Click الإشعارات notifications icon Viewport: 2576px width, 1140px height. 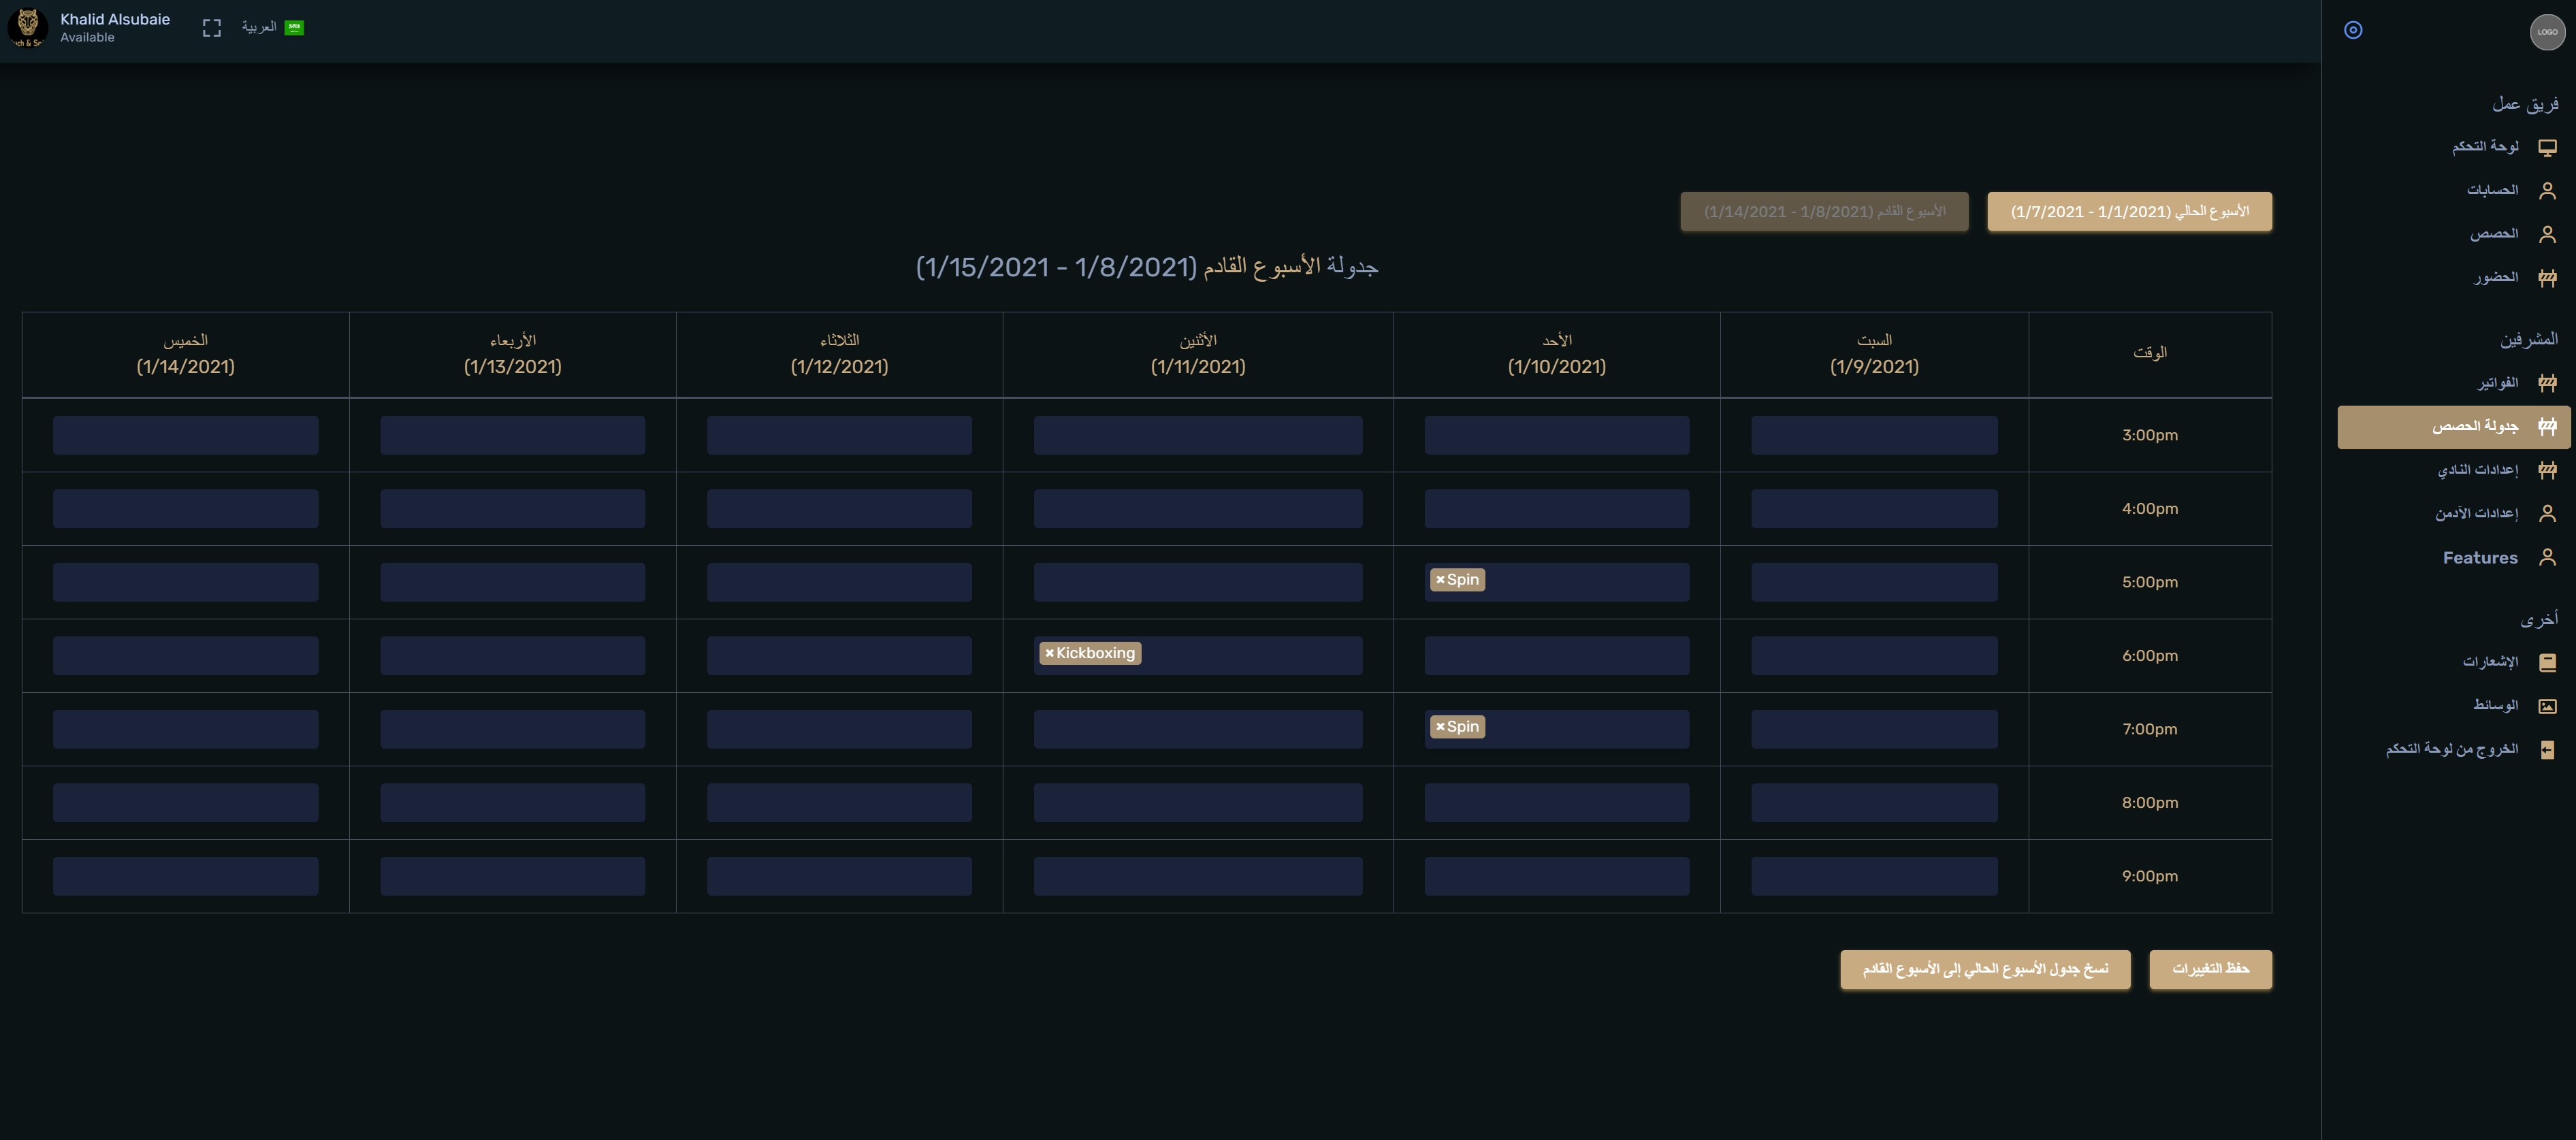coord(2547,662)
